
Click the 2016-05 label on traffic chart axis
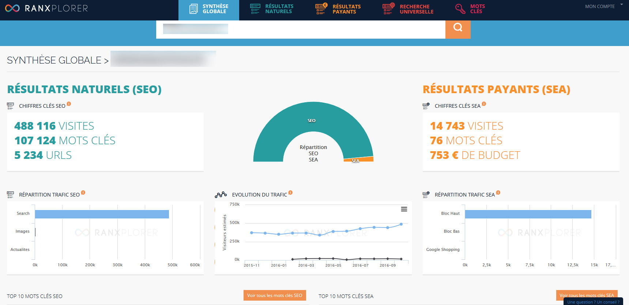(x=333, y=266)
